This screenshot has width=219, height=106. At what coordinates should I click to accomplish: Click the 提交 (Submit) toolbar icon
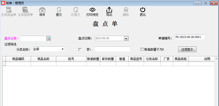point(59,10)
